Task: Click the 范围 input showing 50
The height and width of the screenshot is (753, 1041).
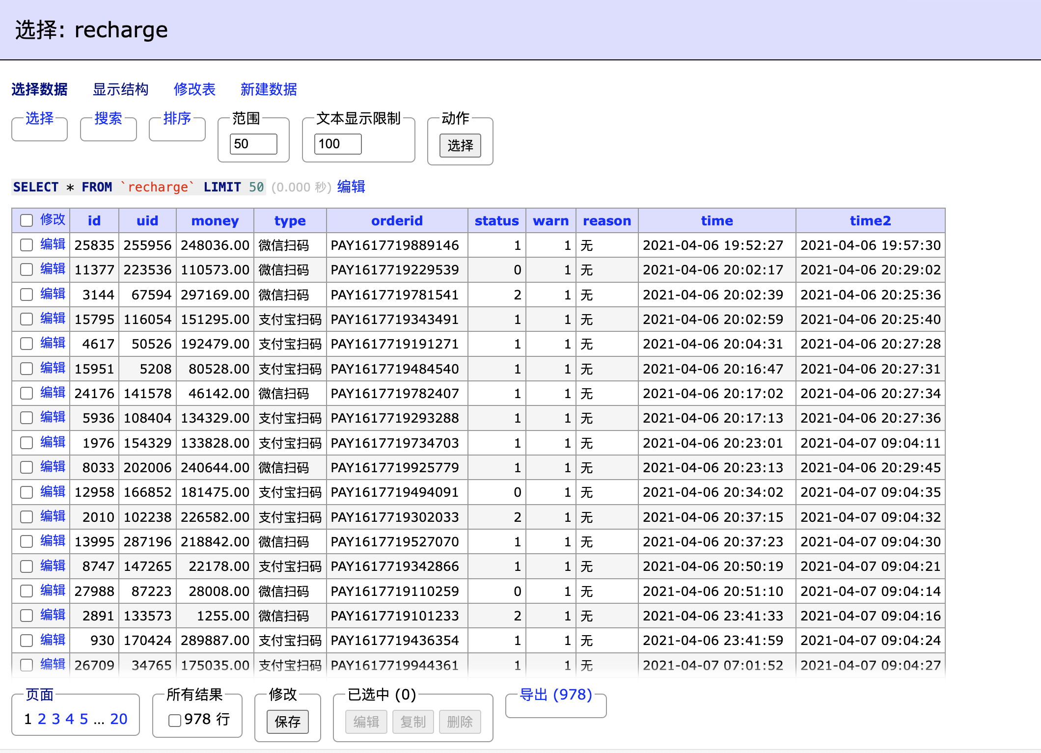Action: tap(253, 144)
